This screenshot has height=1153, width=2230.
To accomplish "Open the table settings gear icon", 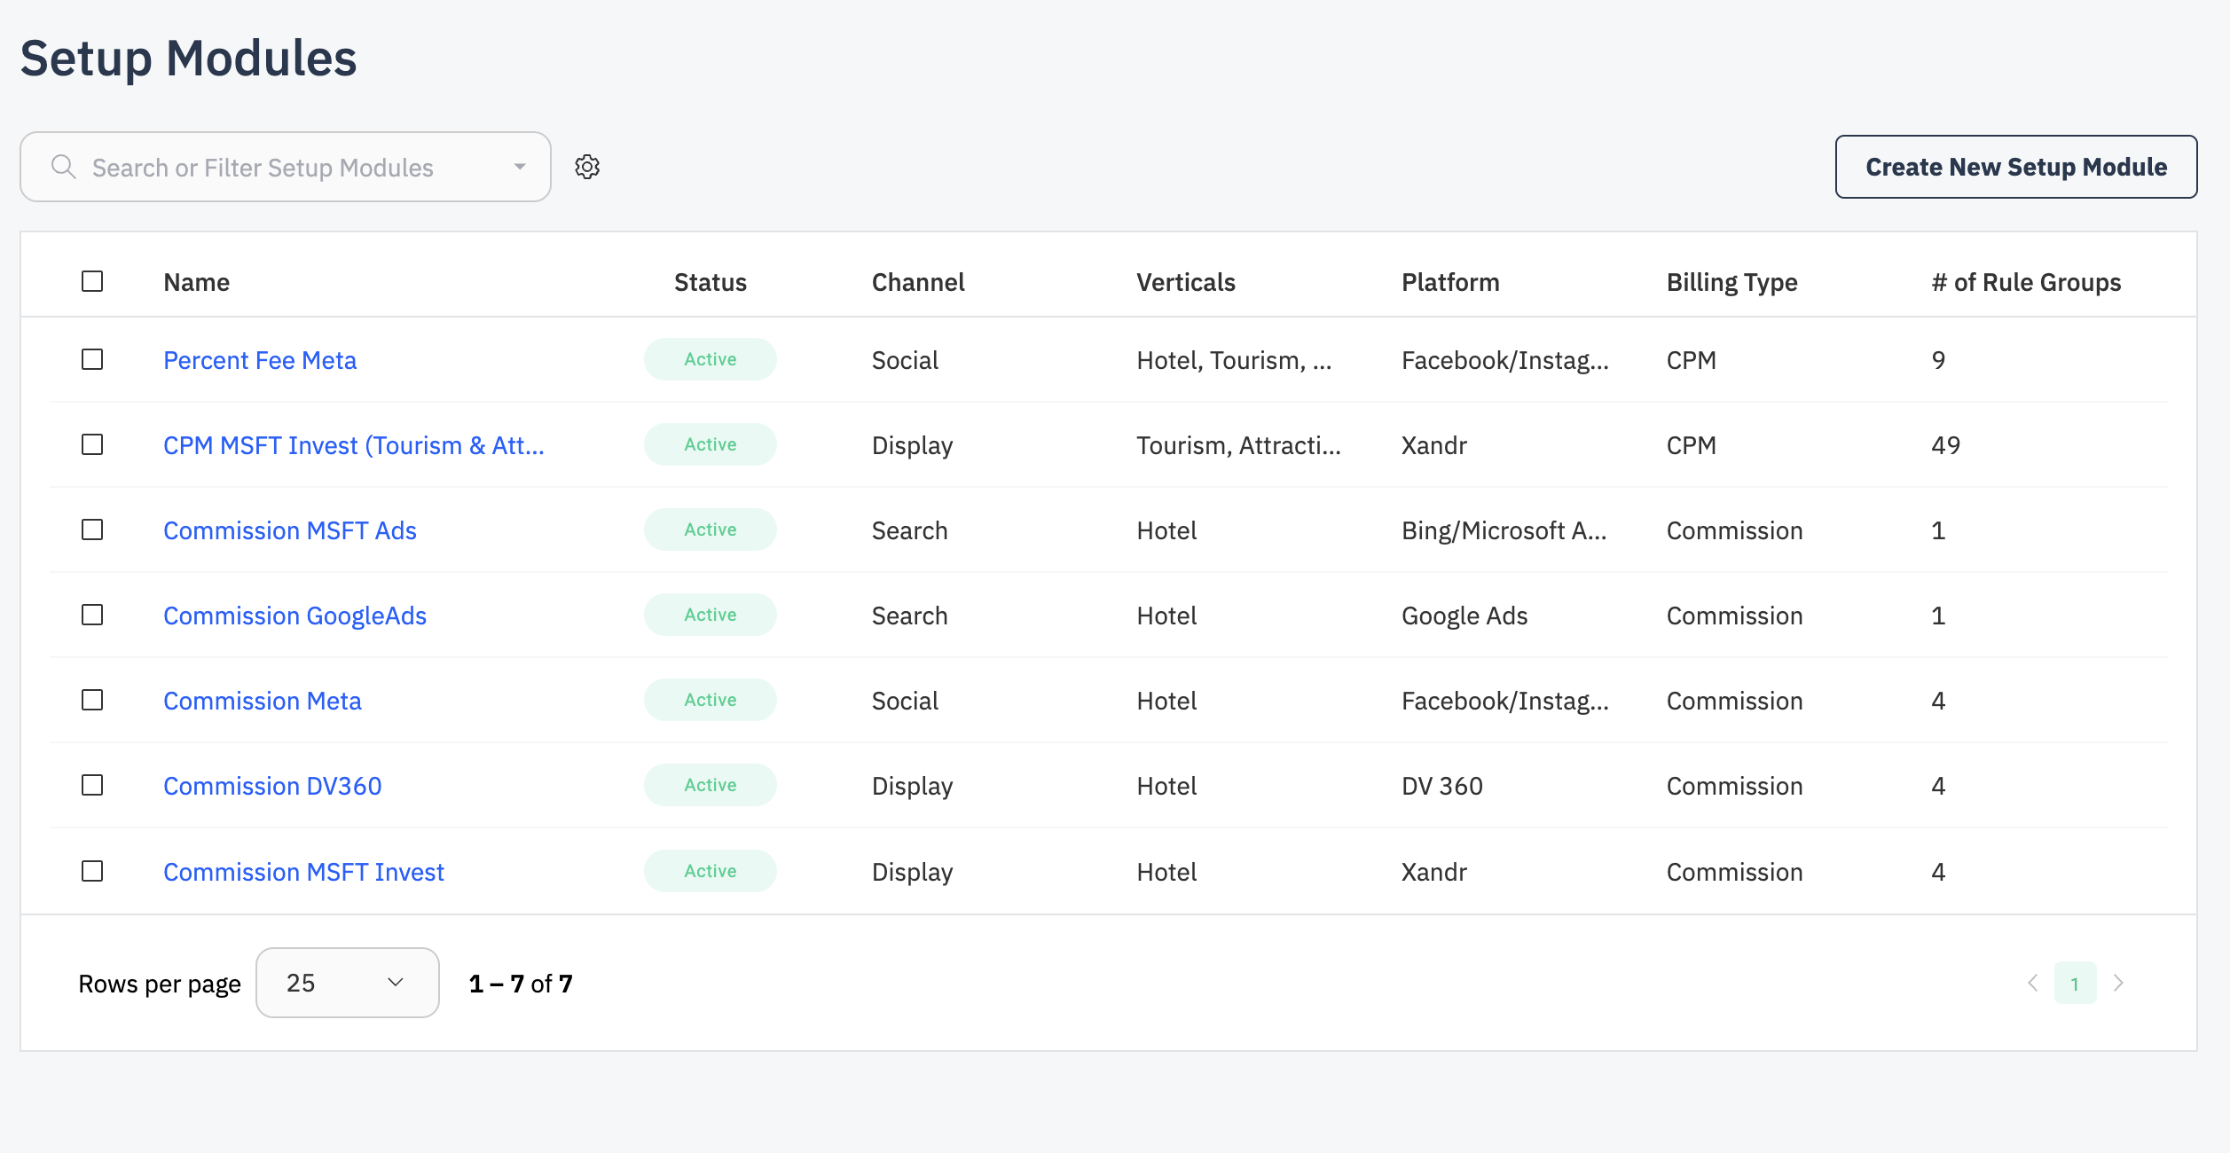I will click(587, 167).
